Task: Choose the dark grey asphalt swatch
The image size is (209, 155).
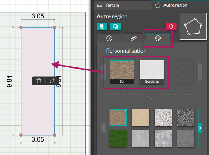Action: click(x=186, y=138)
